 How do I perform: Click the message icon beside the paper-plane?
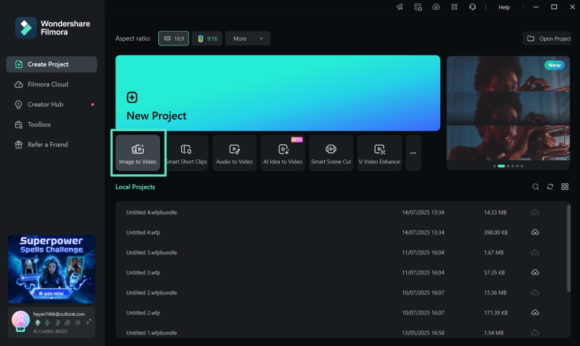click(418, 7)
